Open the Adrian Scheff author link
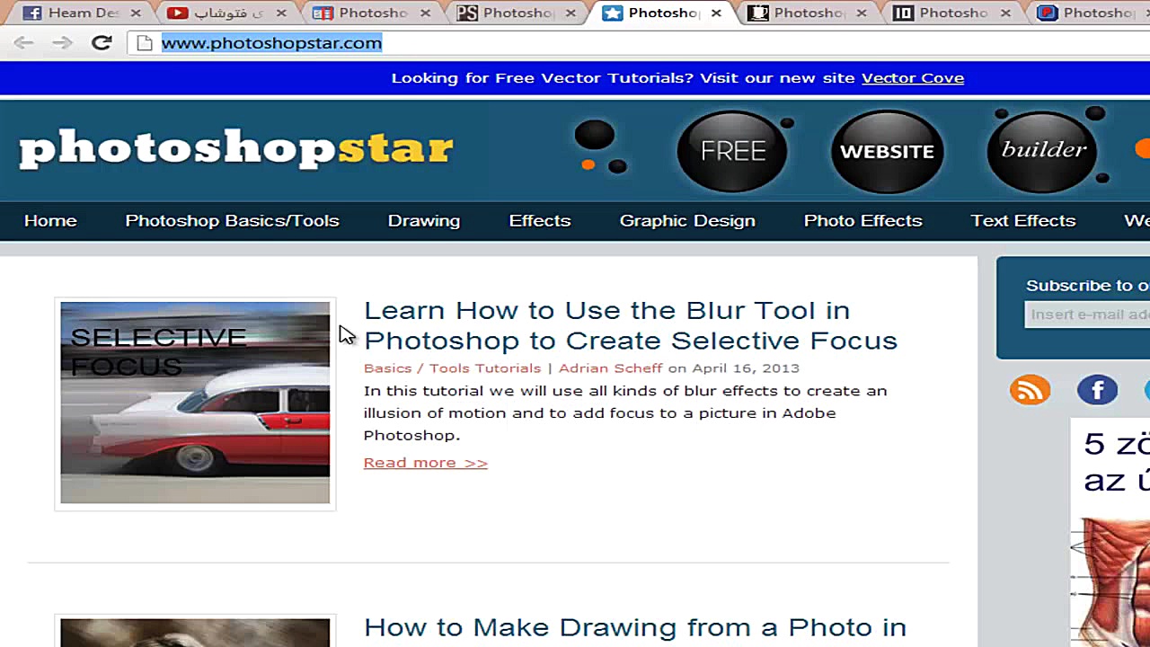1150x647 pixels. click(610, 368)
